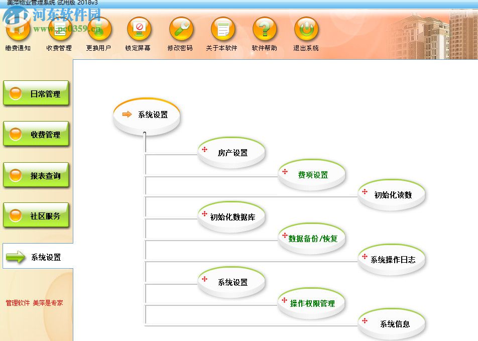Open the 缴费通知 toolbar icon
478x341 pixels.
pos(18,29)
